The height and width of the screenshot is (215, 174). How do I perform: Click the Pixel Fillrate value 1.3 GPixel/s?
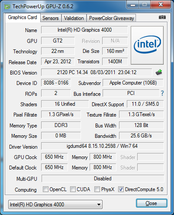click(x=61, y=114)
